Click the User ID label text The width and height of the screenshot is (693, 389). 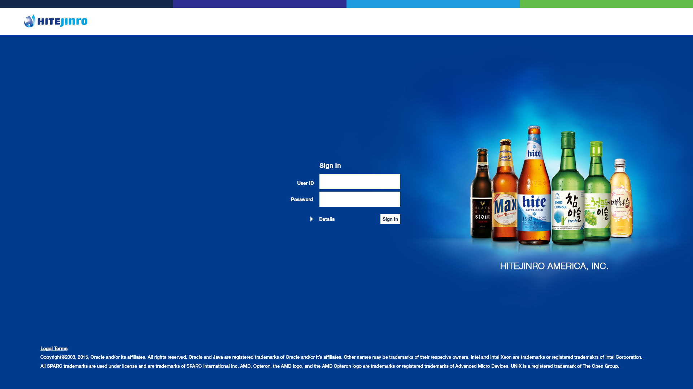click(305, 183)
